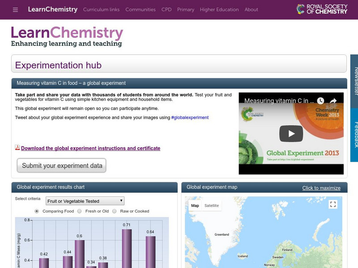Click the Submit your experiment data button

tap(61, 165)
